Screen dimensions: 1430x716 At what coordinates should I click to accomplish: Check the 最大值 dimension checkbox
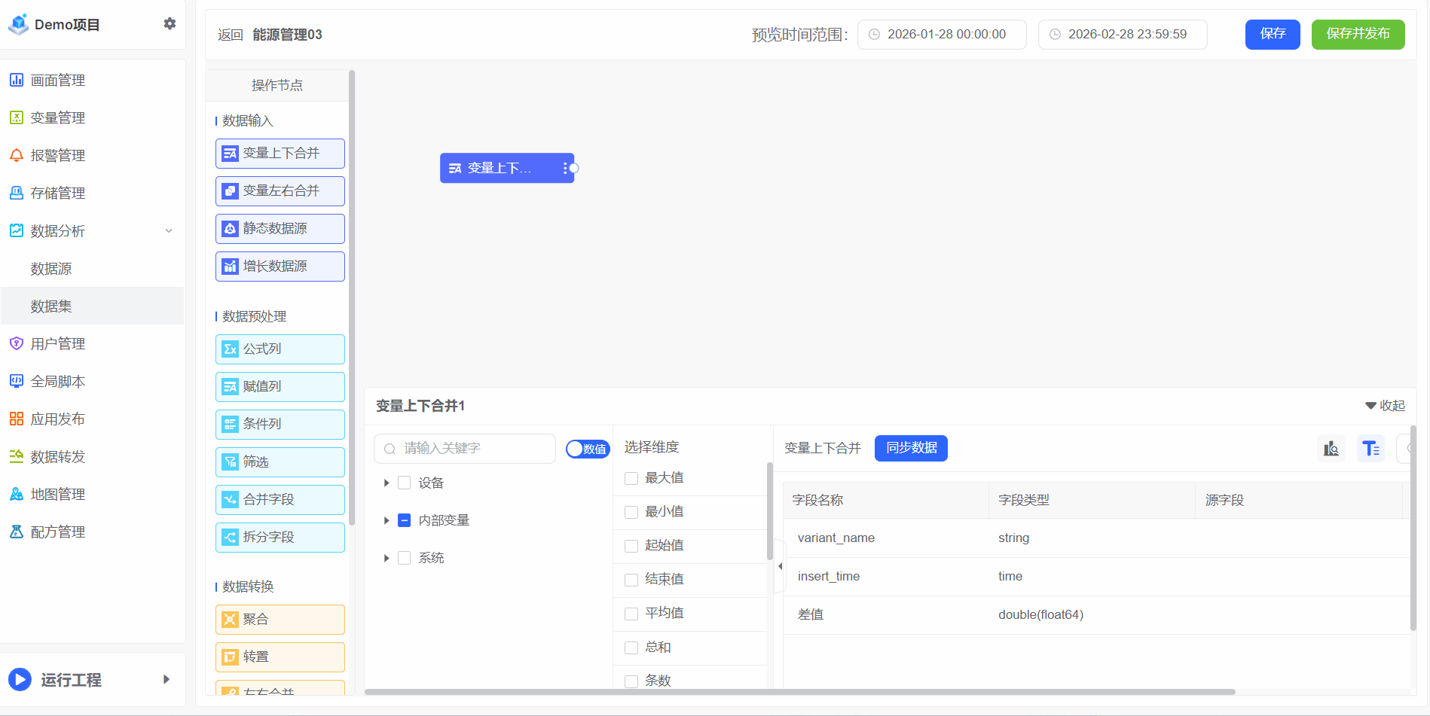(631, 478)
